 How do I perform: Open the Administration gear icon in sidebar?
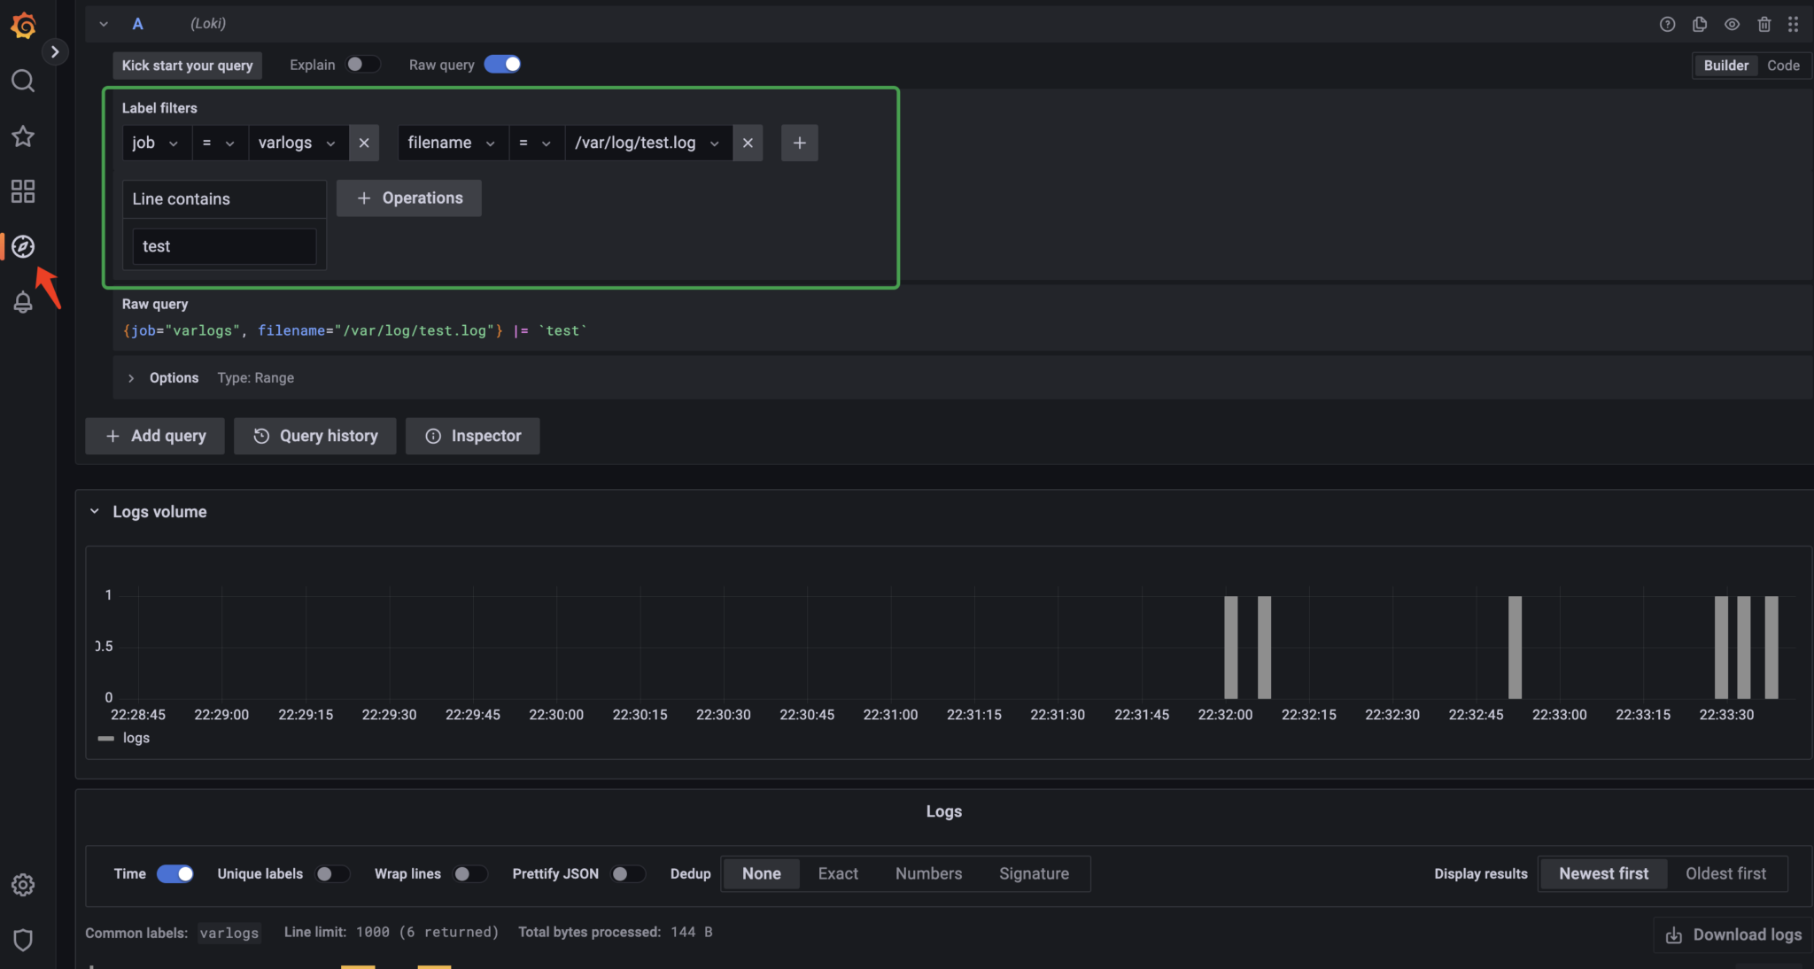[x=23, y=885]
